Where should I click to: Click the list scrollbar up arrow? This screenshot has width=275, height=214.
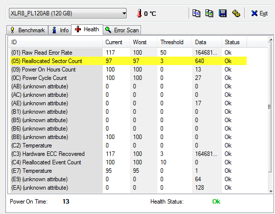271,40
